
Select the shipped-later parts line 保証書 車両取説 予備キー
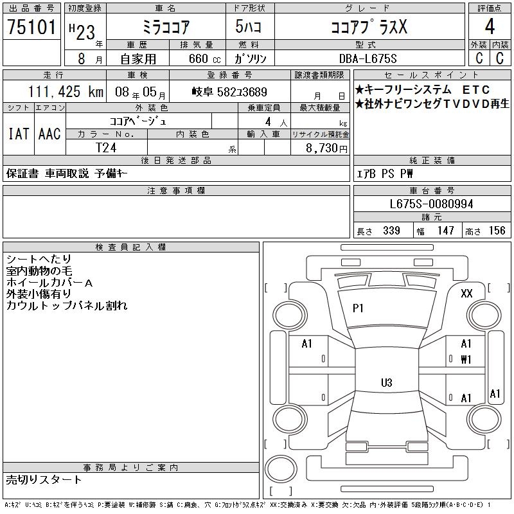(x=67, y=173)
